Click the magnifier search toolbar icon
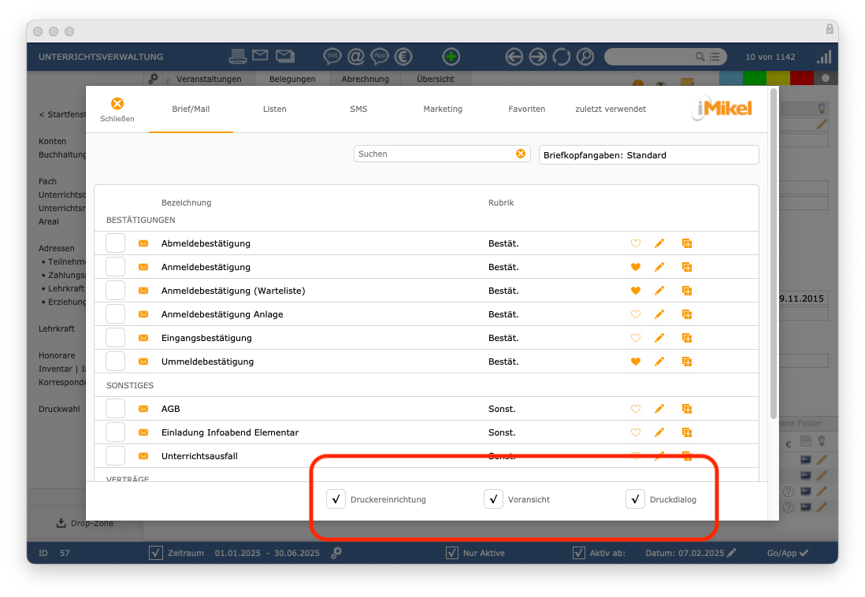The width and height of the screenshot is (865, 597). (585, 56)
